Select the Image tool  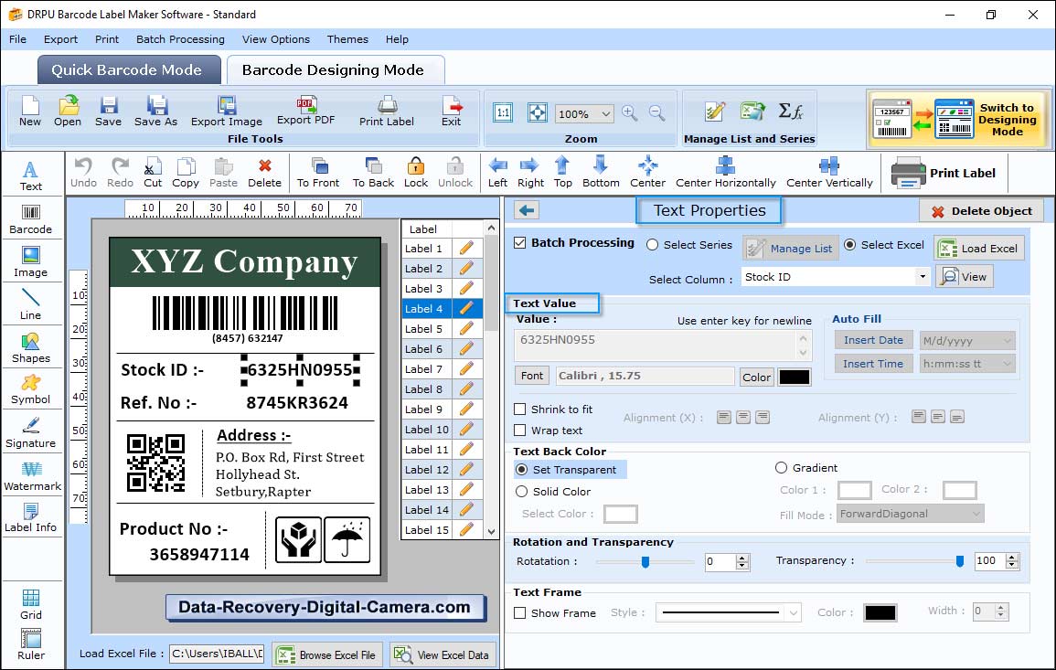[30, 262]
